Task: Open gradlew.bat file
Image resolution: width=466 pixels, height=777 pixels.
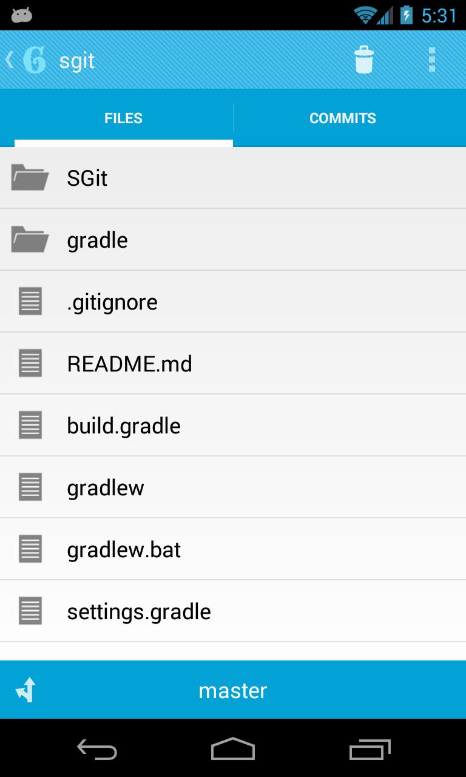Action: [124, 549]
